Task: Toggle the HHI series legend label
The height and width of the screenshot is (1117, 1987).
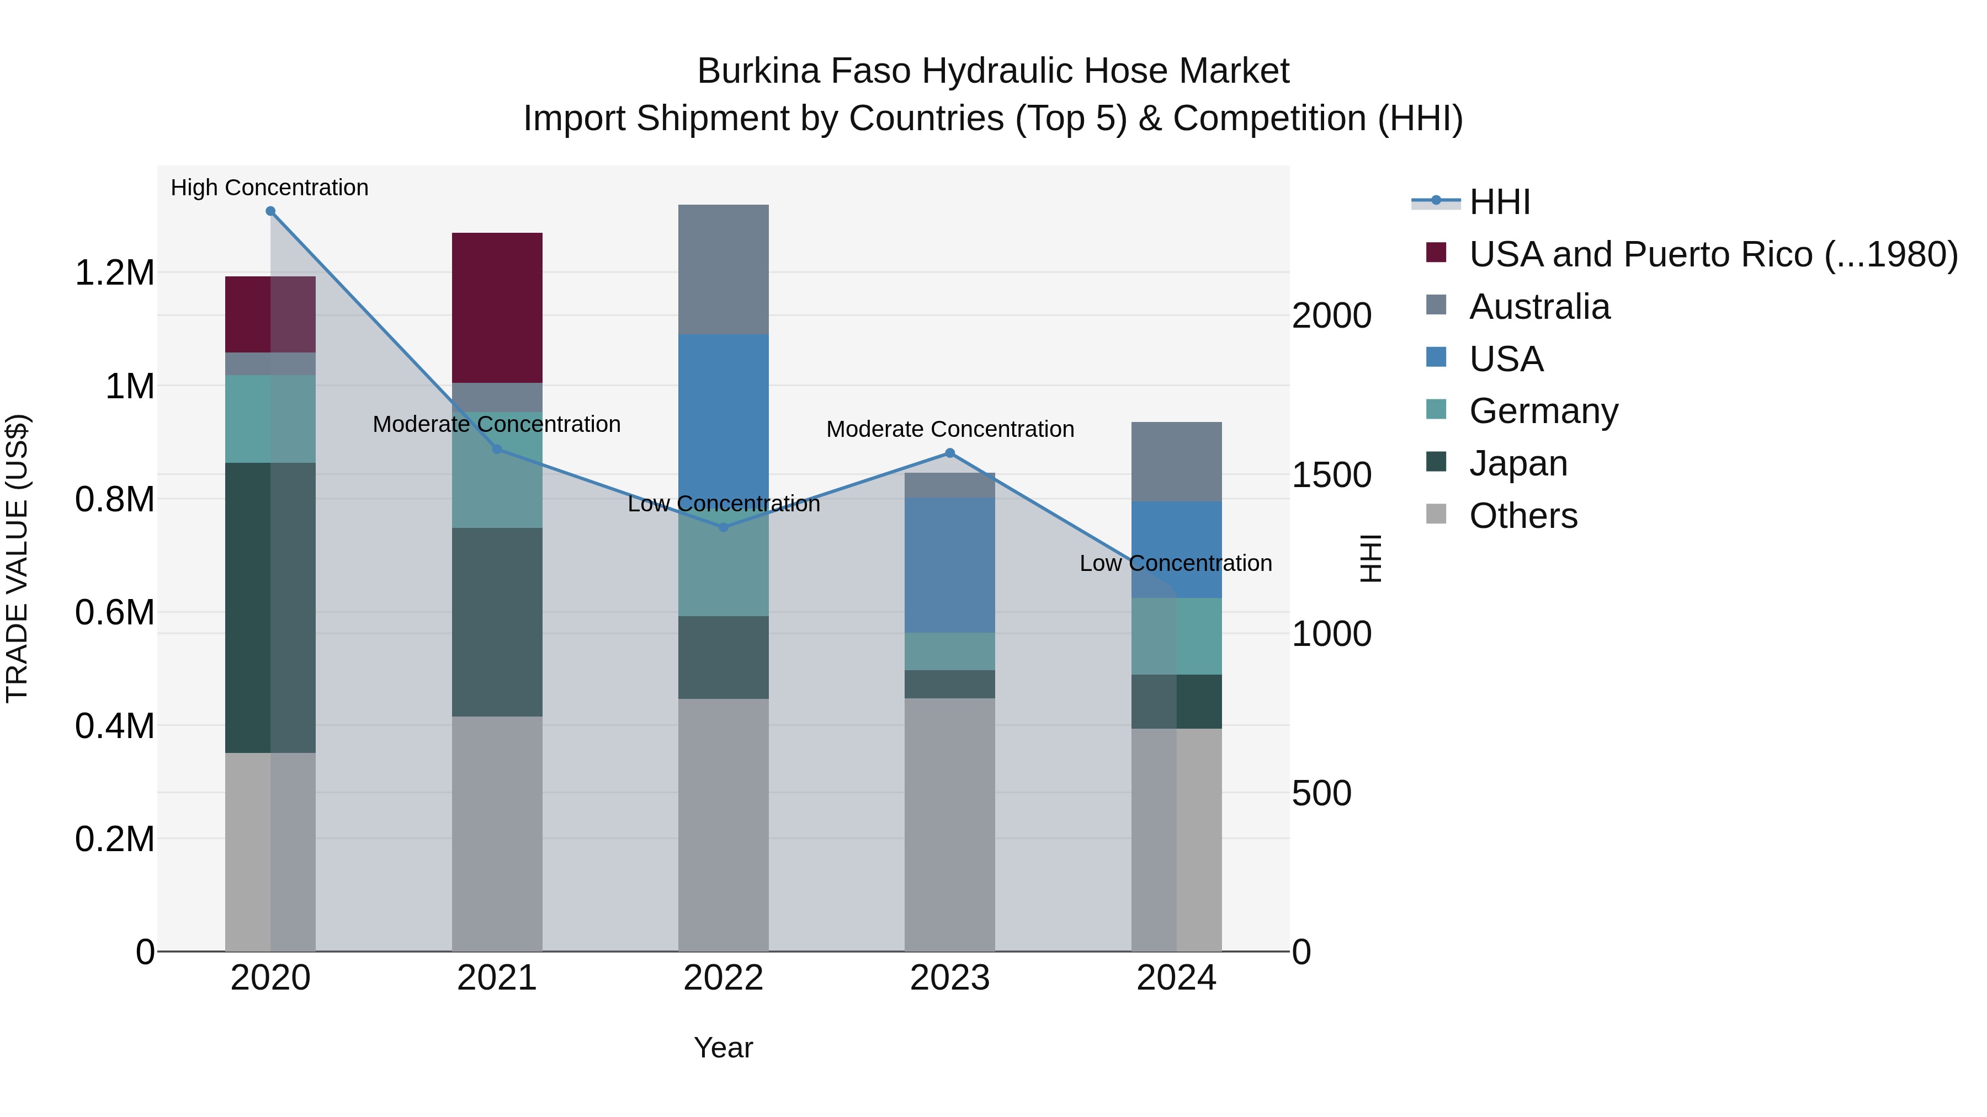Action: [x=1500, y=202]
